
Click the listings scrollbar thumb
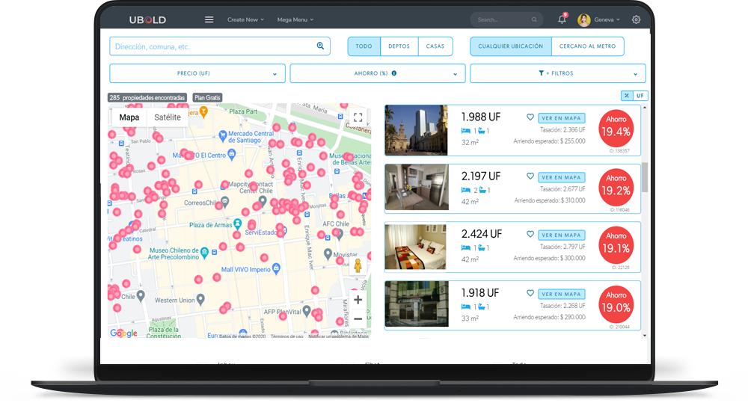[645, 177]
